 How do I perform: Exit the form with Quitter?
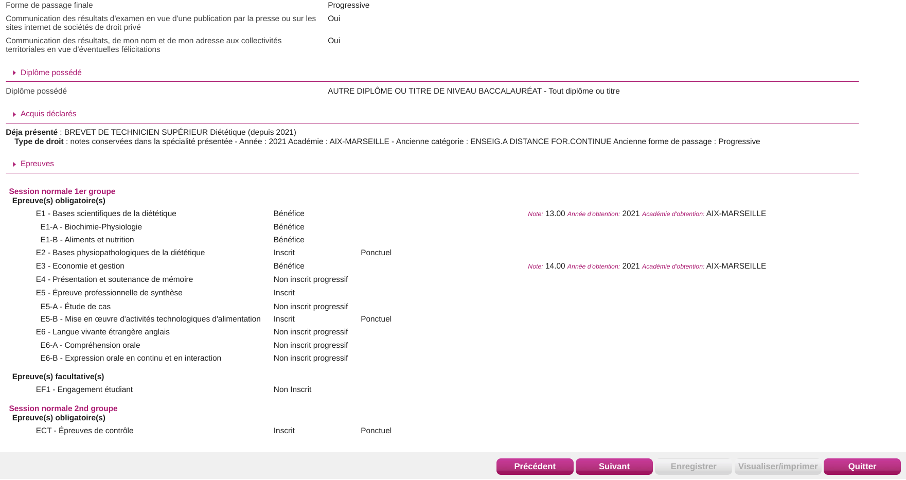862,466
